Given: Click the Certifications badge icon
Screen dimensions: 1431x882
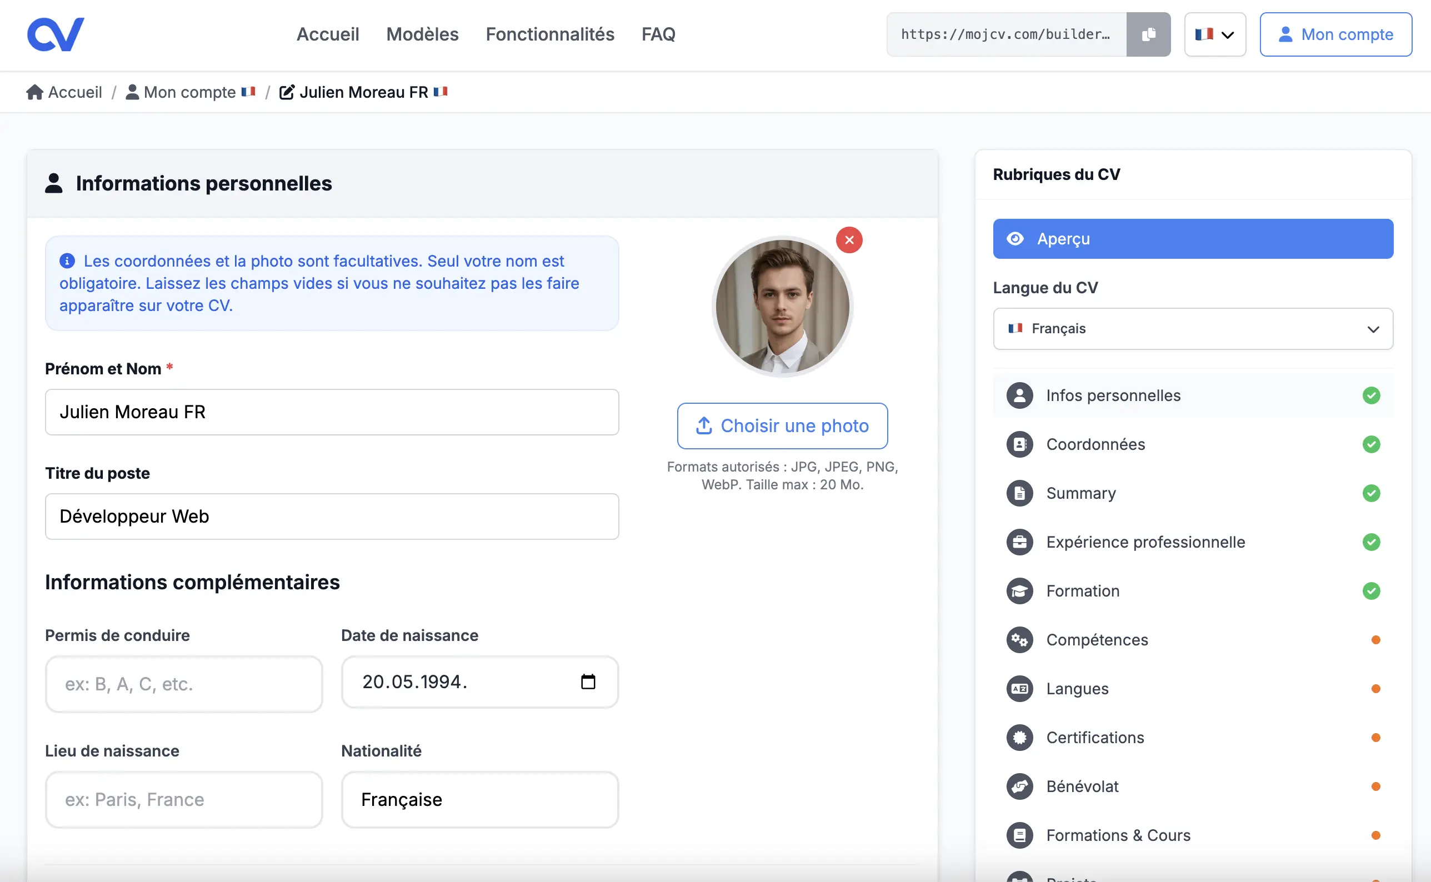Looking at the screenshot, I should [x=1019, y=738].
